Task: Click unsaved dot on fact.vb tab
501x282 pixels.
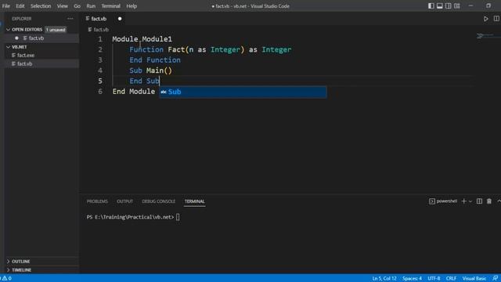Action: point(120,19)
